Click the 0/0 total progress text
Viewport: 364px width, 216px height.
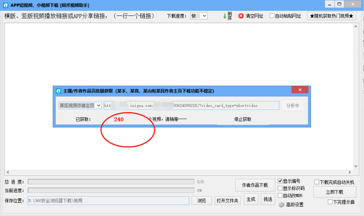click(200, 182)
